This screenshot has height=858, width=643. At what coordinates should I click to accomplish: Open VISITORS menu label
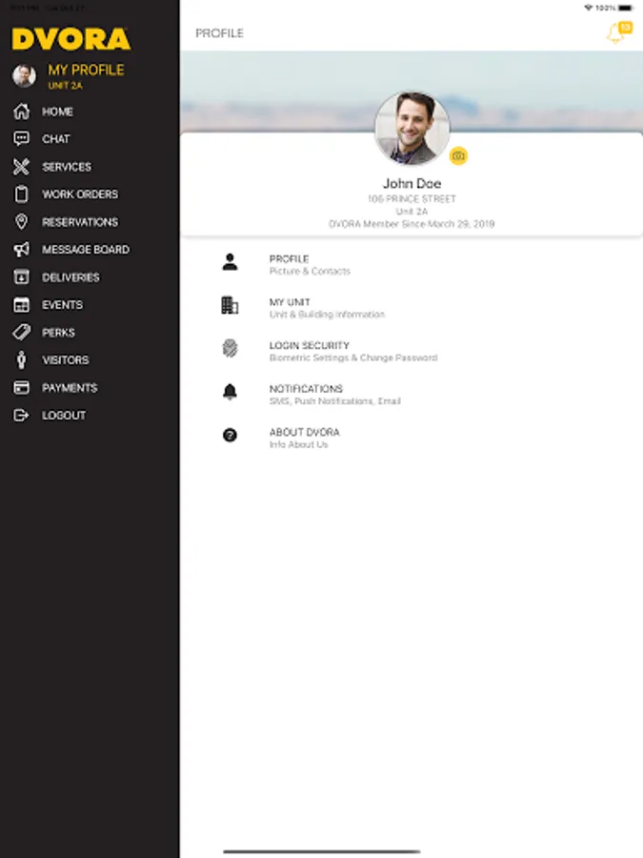(x=66, y=360)
